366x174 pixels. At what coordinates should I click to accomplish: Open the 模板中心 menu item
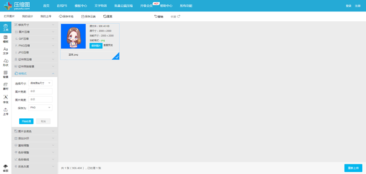point(81,6)
